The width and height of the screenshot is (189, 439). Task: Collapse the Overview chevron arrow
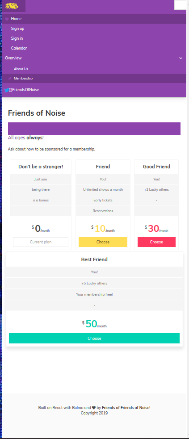[181, 58]
